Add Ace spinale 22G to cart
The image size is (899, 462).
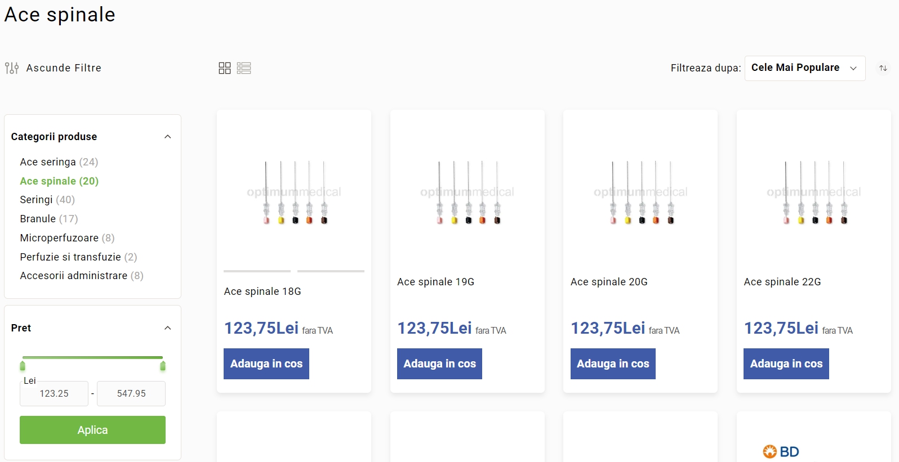tap(786, 364)
